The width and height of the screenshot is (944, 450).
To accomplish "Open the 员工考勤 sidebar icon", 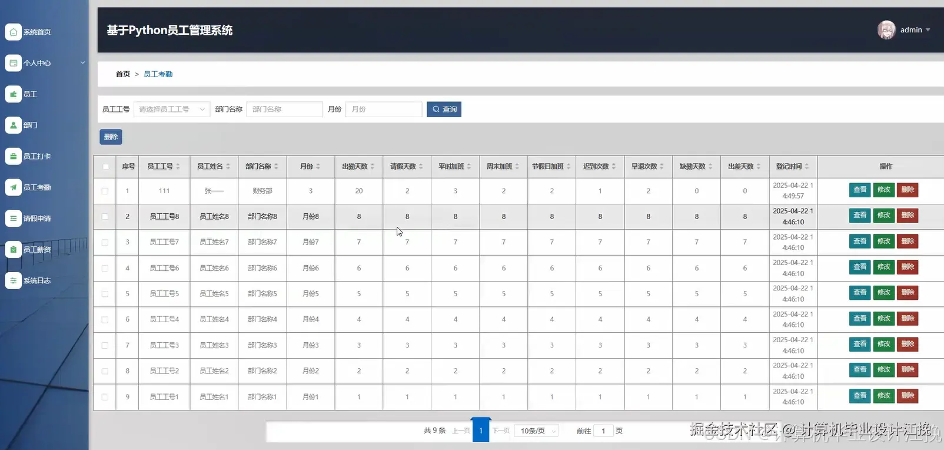I will click(13, 187).
